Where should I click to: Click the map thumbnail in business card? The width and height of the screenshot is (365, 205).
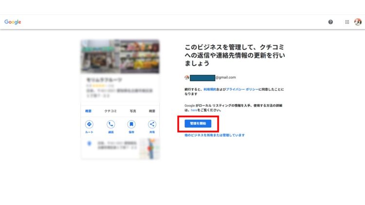click(x=150, y=149)
